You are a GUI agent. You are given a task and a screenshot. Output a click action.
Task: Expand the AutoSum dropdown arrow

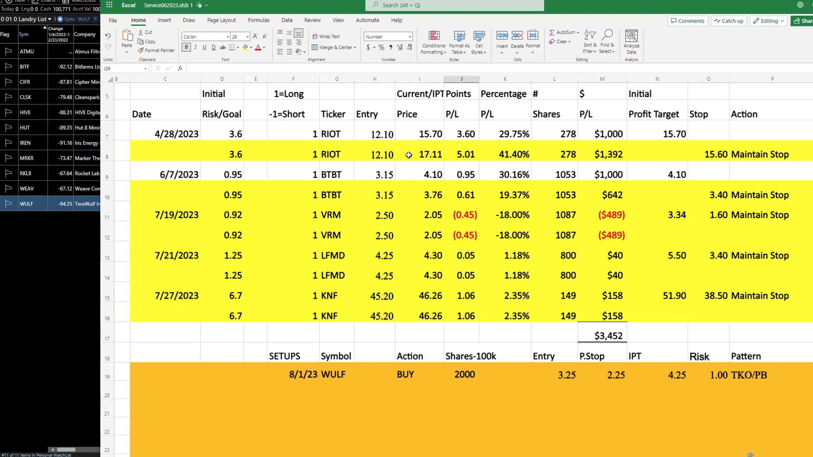click(578, 32)
